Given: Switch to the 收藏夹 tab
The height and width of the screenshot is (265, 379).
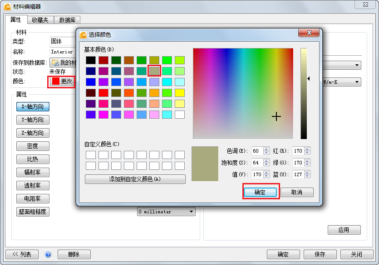Looking at the screenshot, I should [40, 20].
